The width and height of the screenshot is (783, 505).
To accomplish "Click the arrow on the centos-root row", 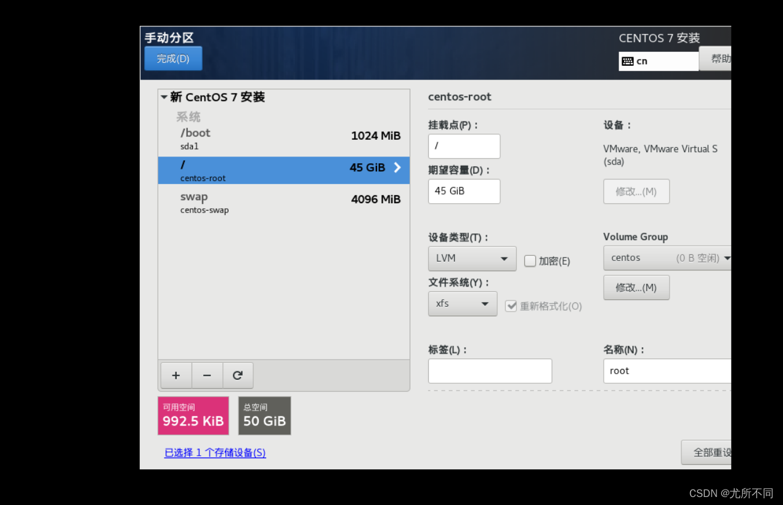I will [x=397, y=168].
